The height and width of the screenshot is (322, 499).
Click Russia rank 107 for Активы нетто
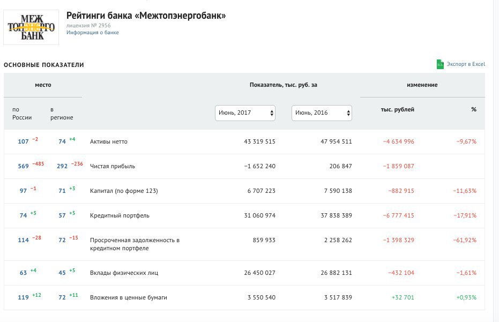click(x=23, y=141)
